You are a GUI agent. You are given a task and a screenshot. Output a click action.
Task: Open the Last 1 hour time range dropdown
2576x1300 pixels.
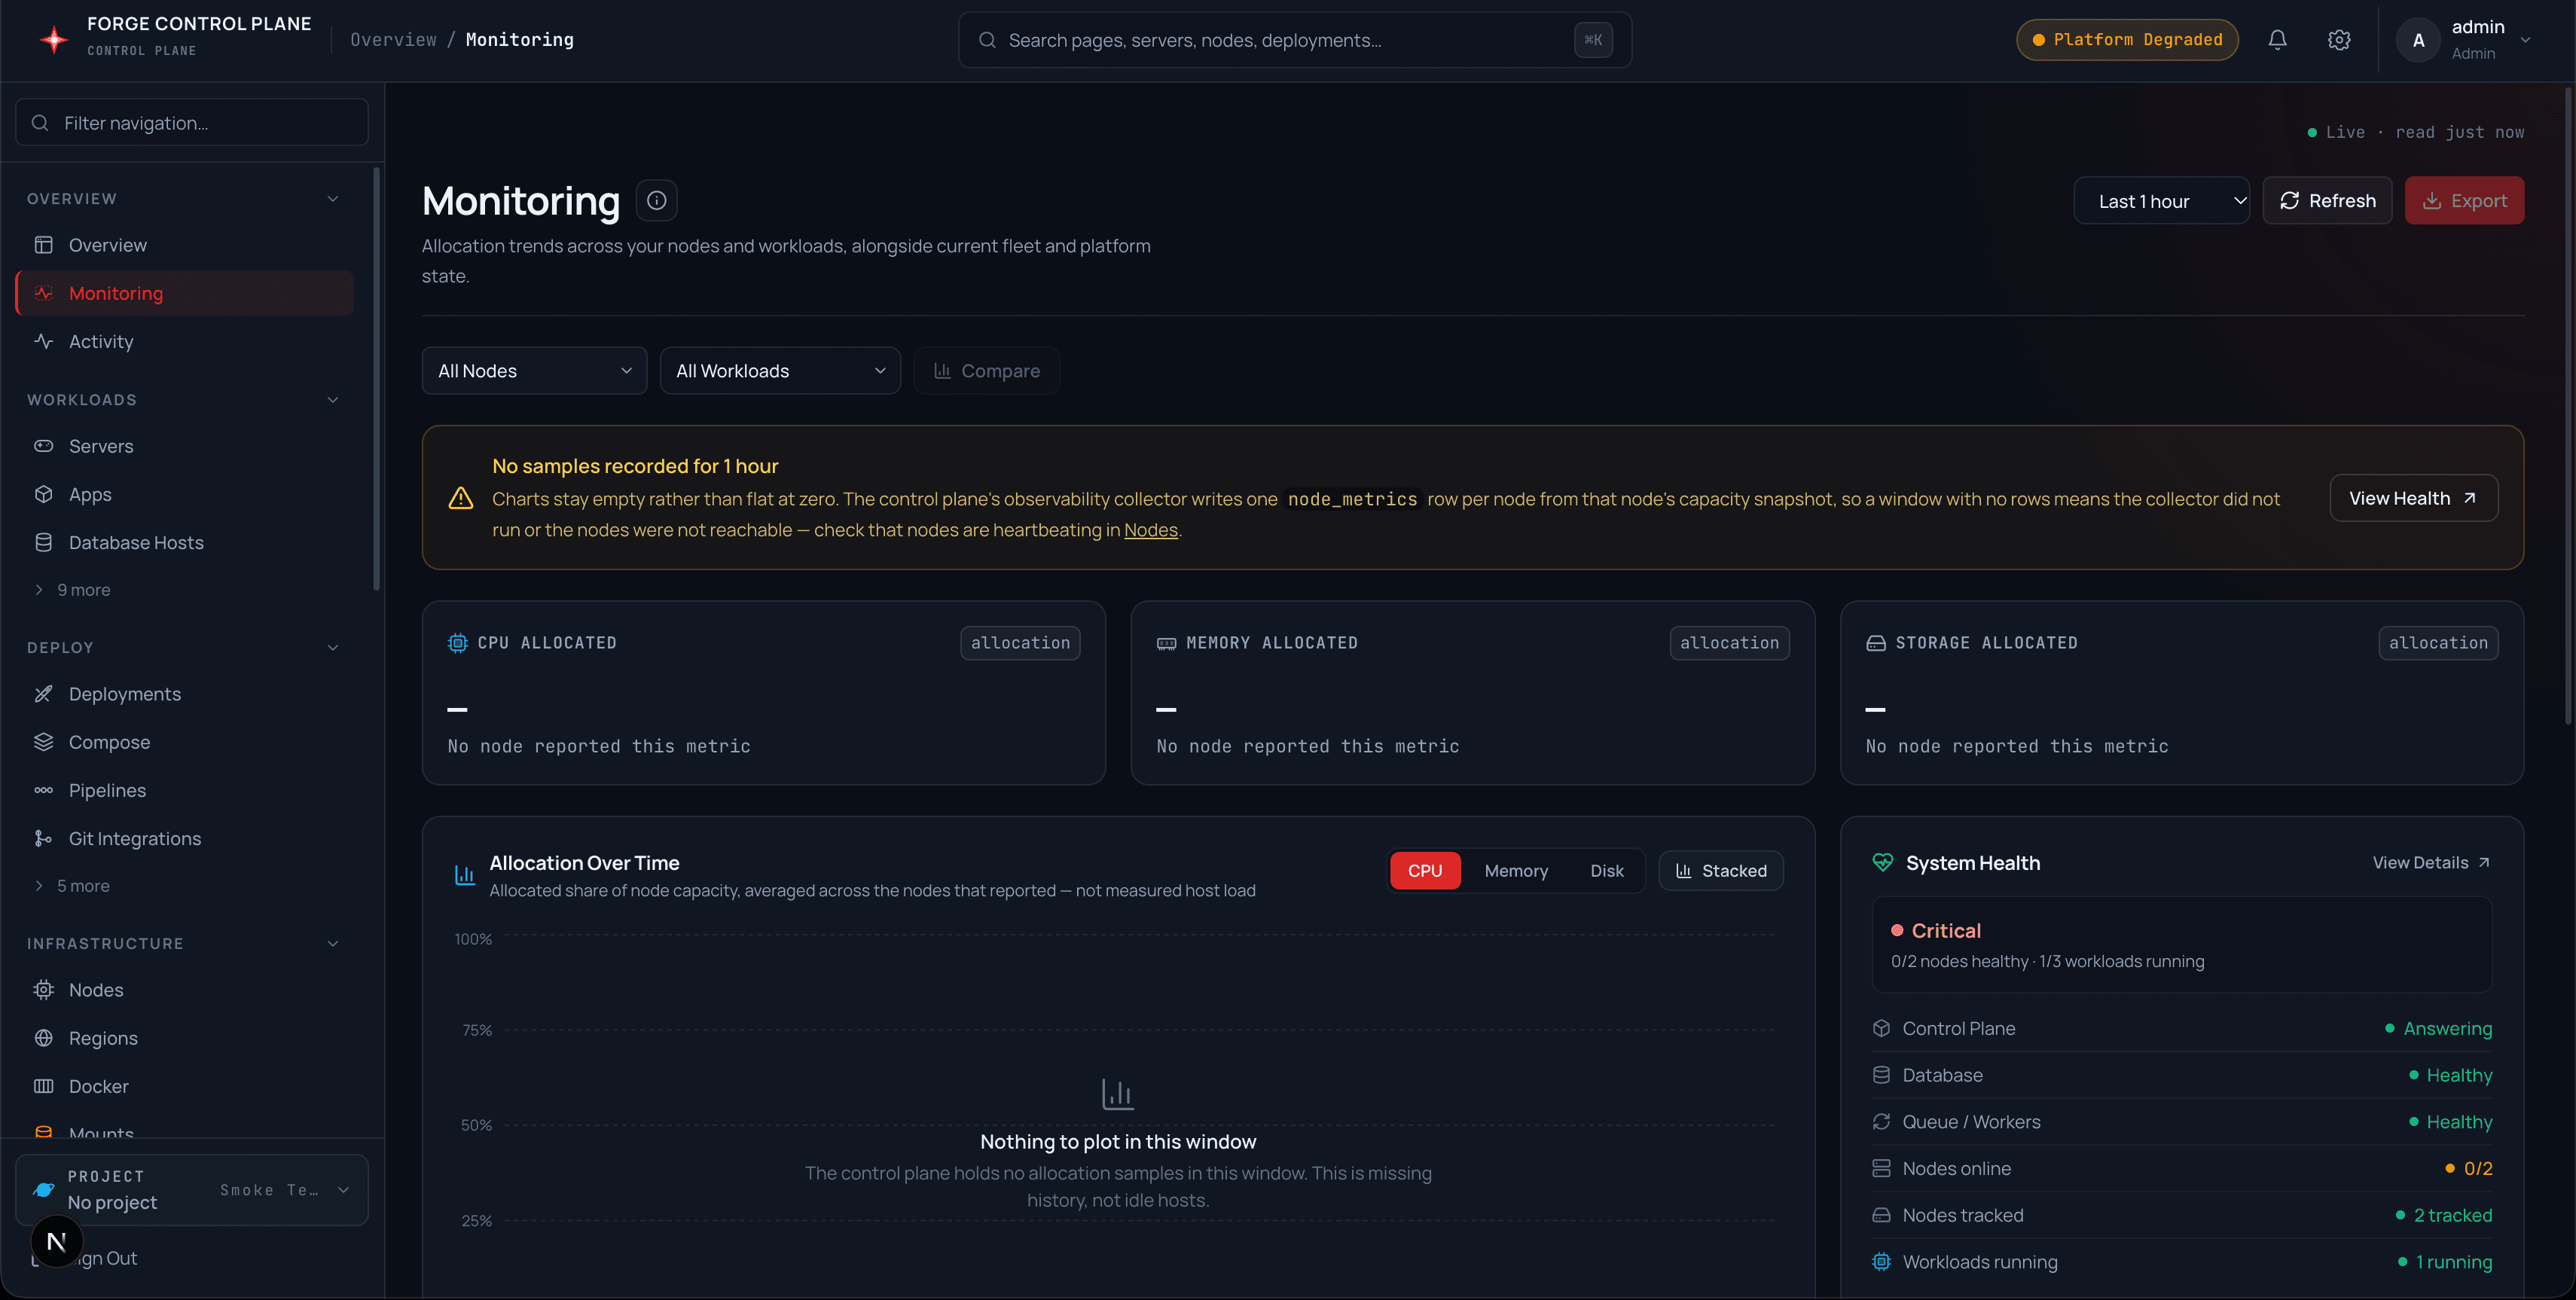2161,201
